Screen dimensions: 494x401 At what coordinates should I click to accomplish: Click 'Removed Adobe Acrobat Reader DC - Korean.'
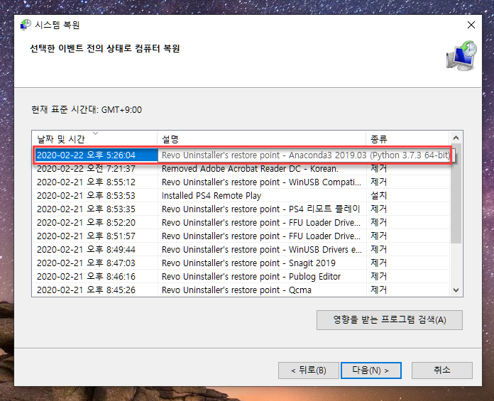(250, 169)
